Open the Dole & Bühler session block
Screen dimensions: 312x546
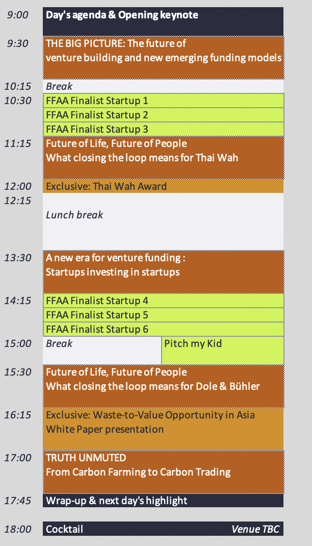[x=163, y=386]
